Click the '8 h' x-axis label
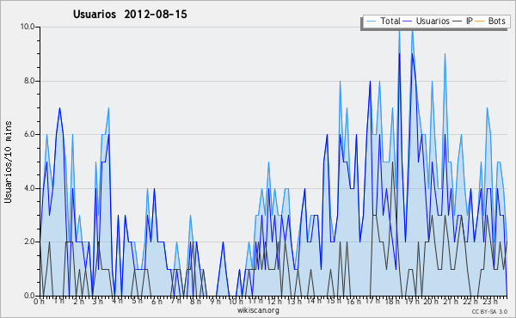This screenshot has width=516, height=318. pos(195,301)
